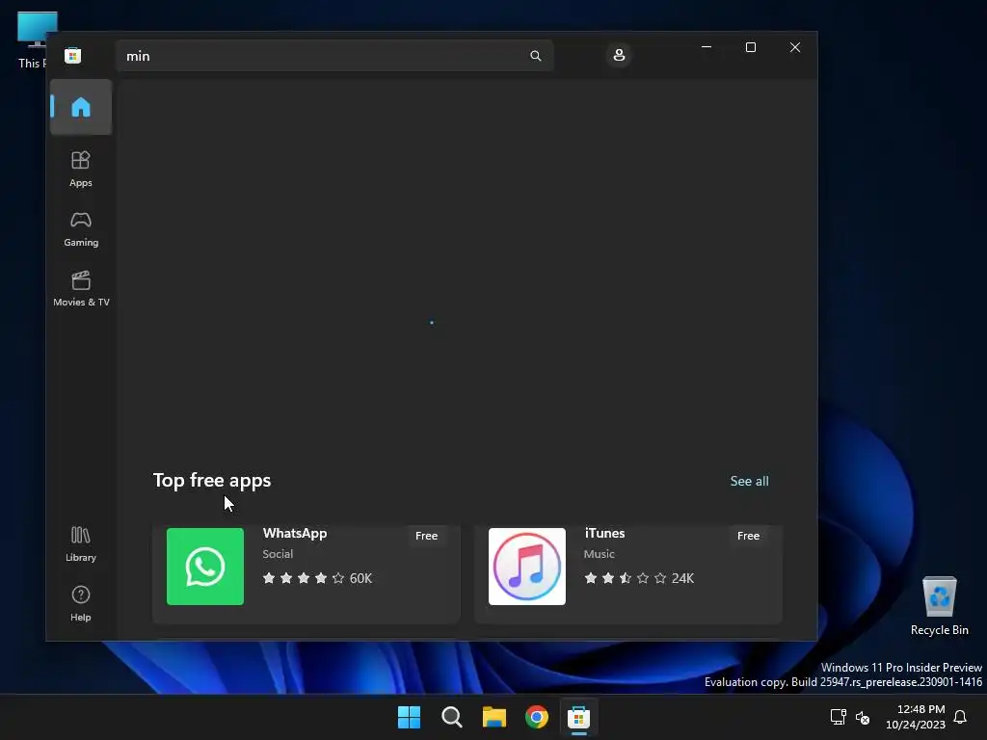Click the Music category label under iTunes
987x740 pixels.
pos(599,554)
